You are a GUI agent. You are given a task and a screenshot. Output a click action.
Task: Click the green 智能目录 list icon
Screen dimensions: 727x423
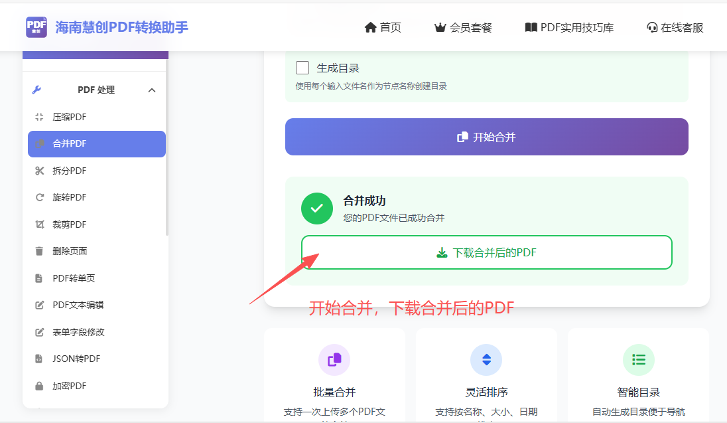click(638, 360)
